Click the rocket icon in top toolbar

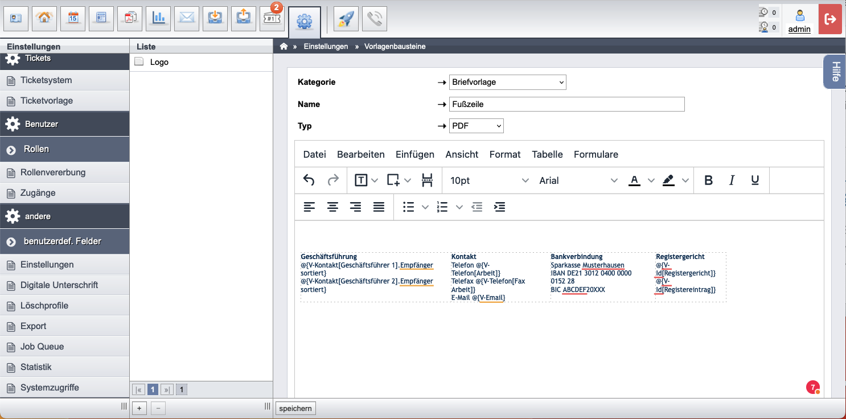point(347,19)
